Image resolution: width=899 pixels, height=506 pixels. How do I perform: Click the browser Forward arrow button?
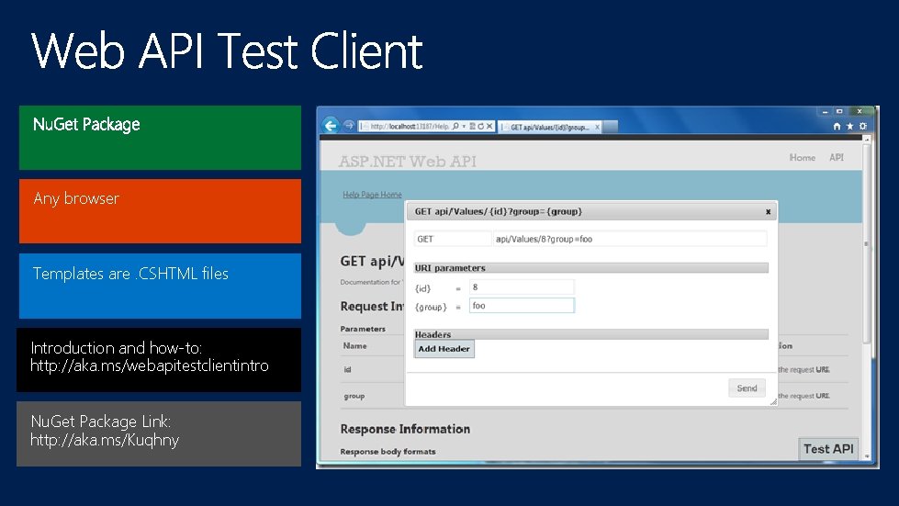pyautogui.click(x=349, y=125)
